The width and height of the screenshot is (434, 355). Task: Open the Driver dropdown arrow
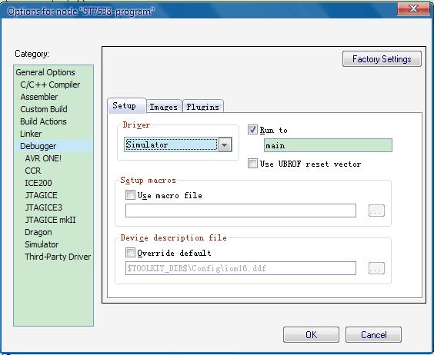(x=225, y=144)
